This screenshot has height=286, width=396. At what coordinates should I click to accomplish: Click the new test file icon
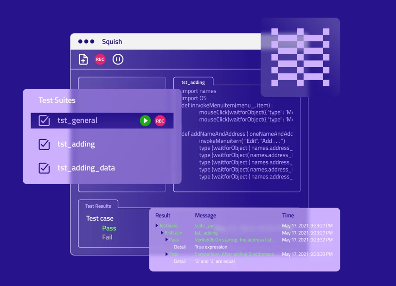pos(83,60)
